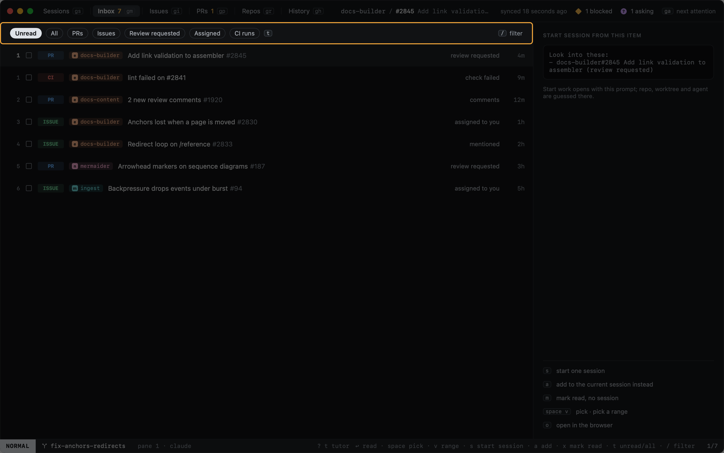Check the 2 new review comments row
Viewport: 724px width, 453px height.
point(29,100)
